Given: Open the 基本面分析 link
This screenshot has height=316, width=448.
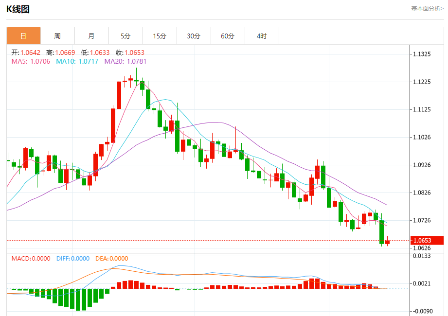Looking at the screenshot, I should [427, 9].
